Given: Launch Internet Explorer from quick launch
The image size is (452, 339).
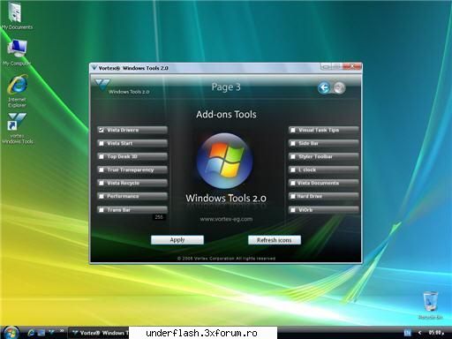Looking at the screenshot, I should pyautogui.click(x=31, y=333).
